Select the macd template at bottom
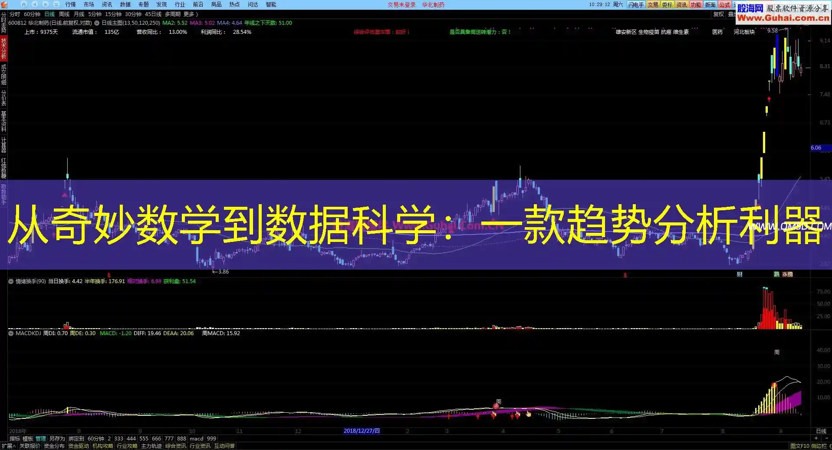This screenshot has height=450, width=832. pos(196,438)
